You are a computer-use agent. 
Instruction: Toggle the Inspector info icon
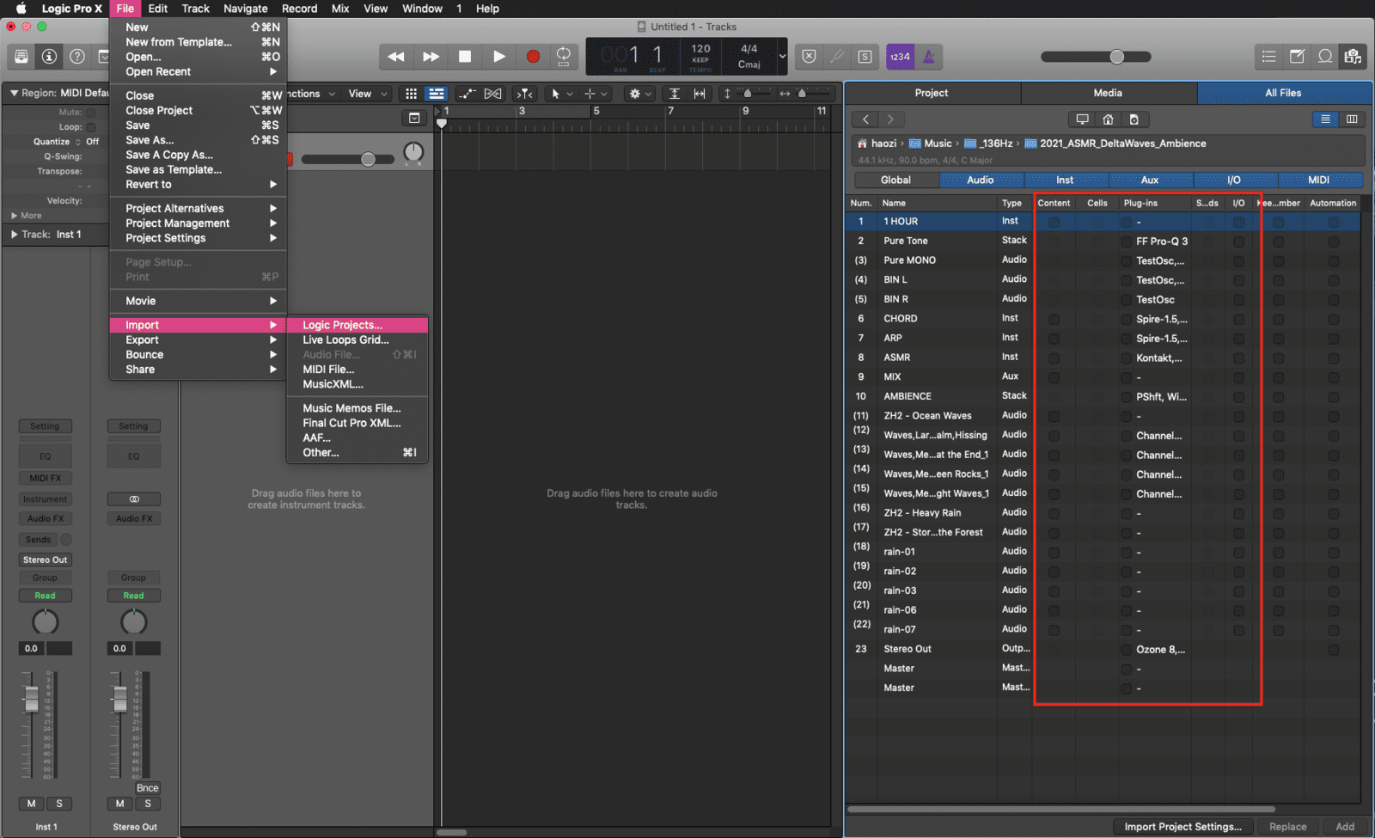(x=49, y=57)
